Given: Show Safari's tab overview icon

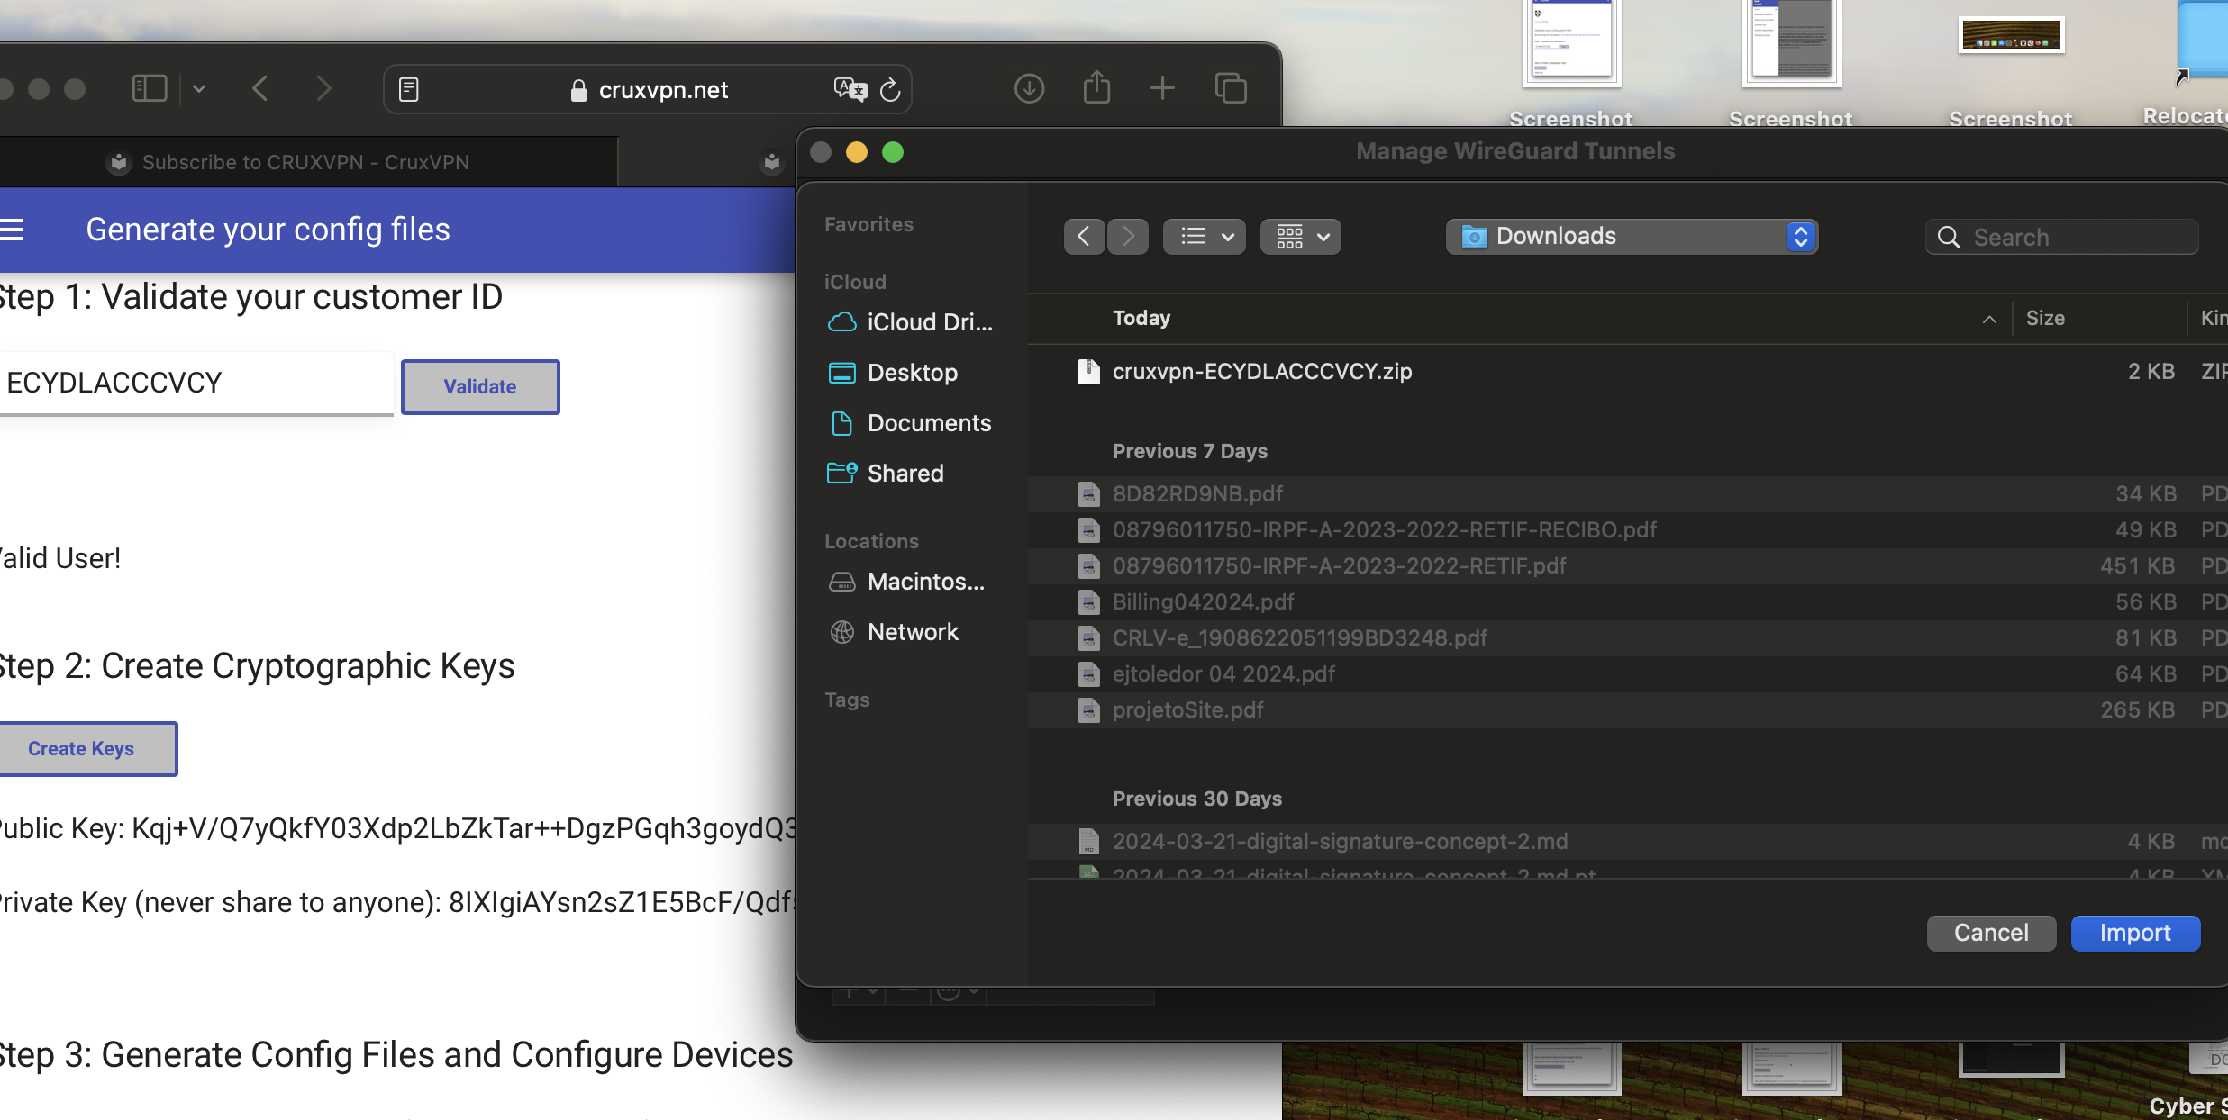Looking at the screenshot, I should (x=1231, y=88).
